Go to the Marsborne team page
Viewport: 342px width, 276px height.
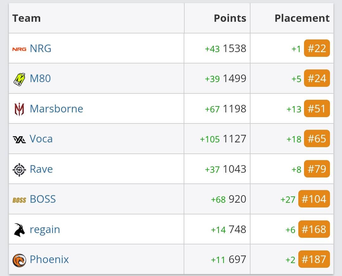tap(56, 109)
